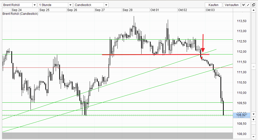
Task: Click the Verkaufen button
Action: point(232,5)
